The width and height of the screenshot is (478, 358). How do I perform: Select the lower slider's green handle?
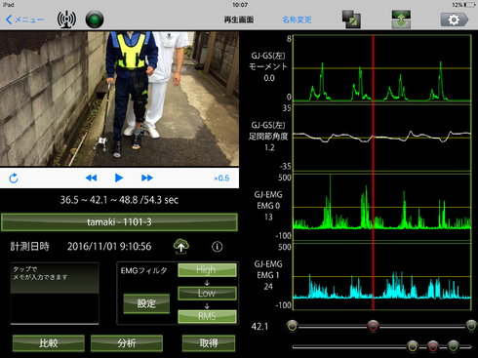tap(454, 346)
